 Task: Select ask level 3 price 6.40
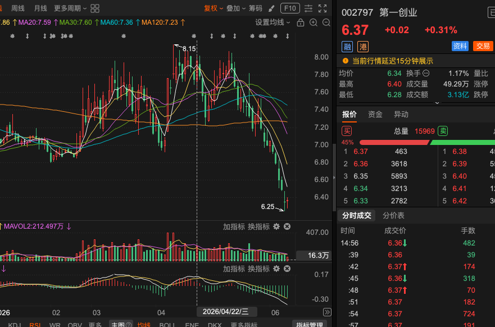click(460, 176)
